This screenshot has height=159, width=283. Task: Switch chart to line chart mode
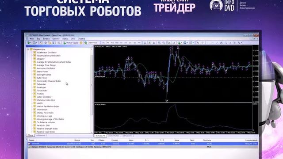point(154,43)
